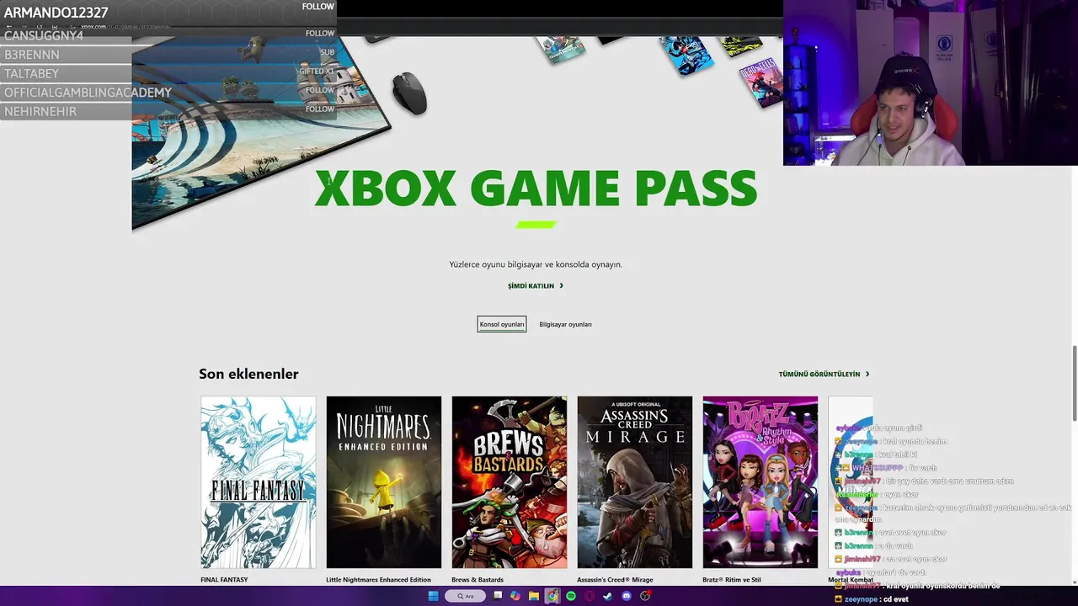1078x606 pixels.
Task: Switch to the Bilgisayar oyunları tab
Action: click(x=565, y=324)
